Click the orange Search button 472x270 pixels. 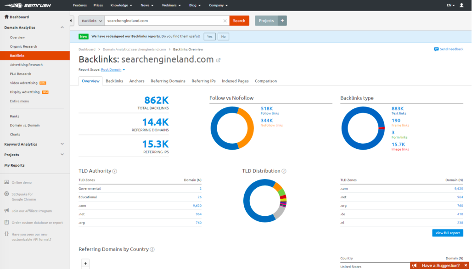pos(239,21)
